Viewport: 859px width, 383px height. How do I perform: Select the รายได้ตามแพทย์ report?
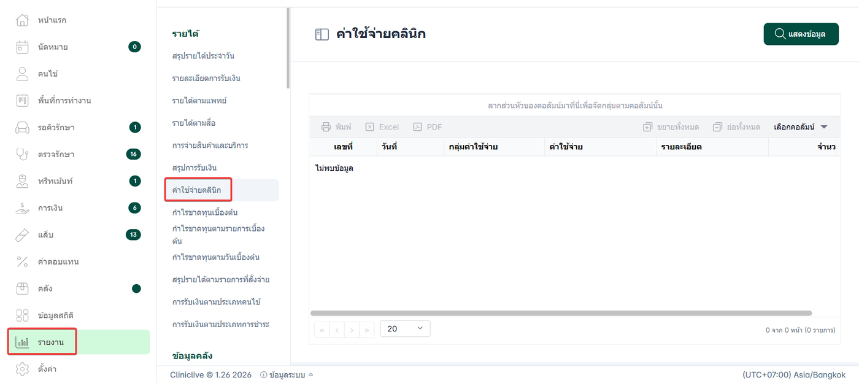(x=199, y=101)
